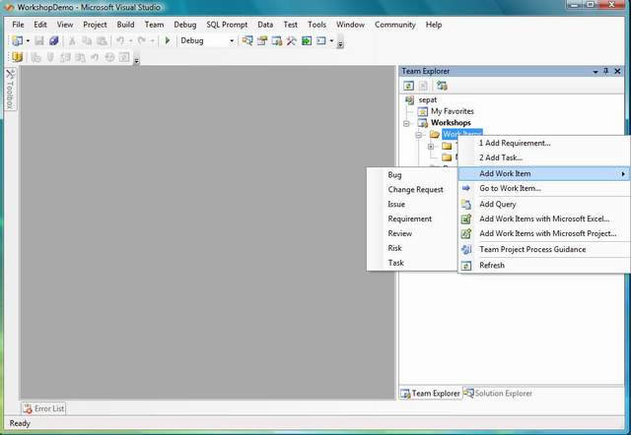Image resolution: width=631 pixels, height=435 pixels.
Task: Click the New Project toolbar icon
Action: (17, 40)
